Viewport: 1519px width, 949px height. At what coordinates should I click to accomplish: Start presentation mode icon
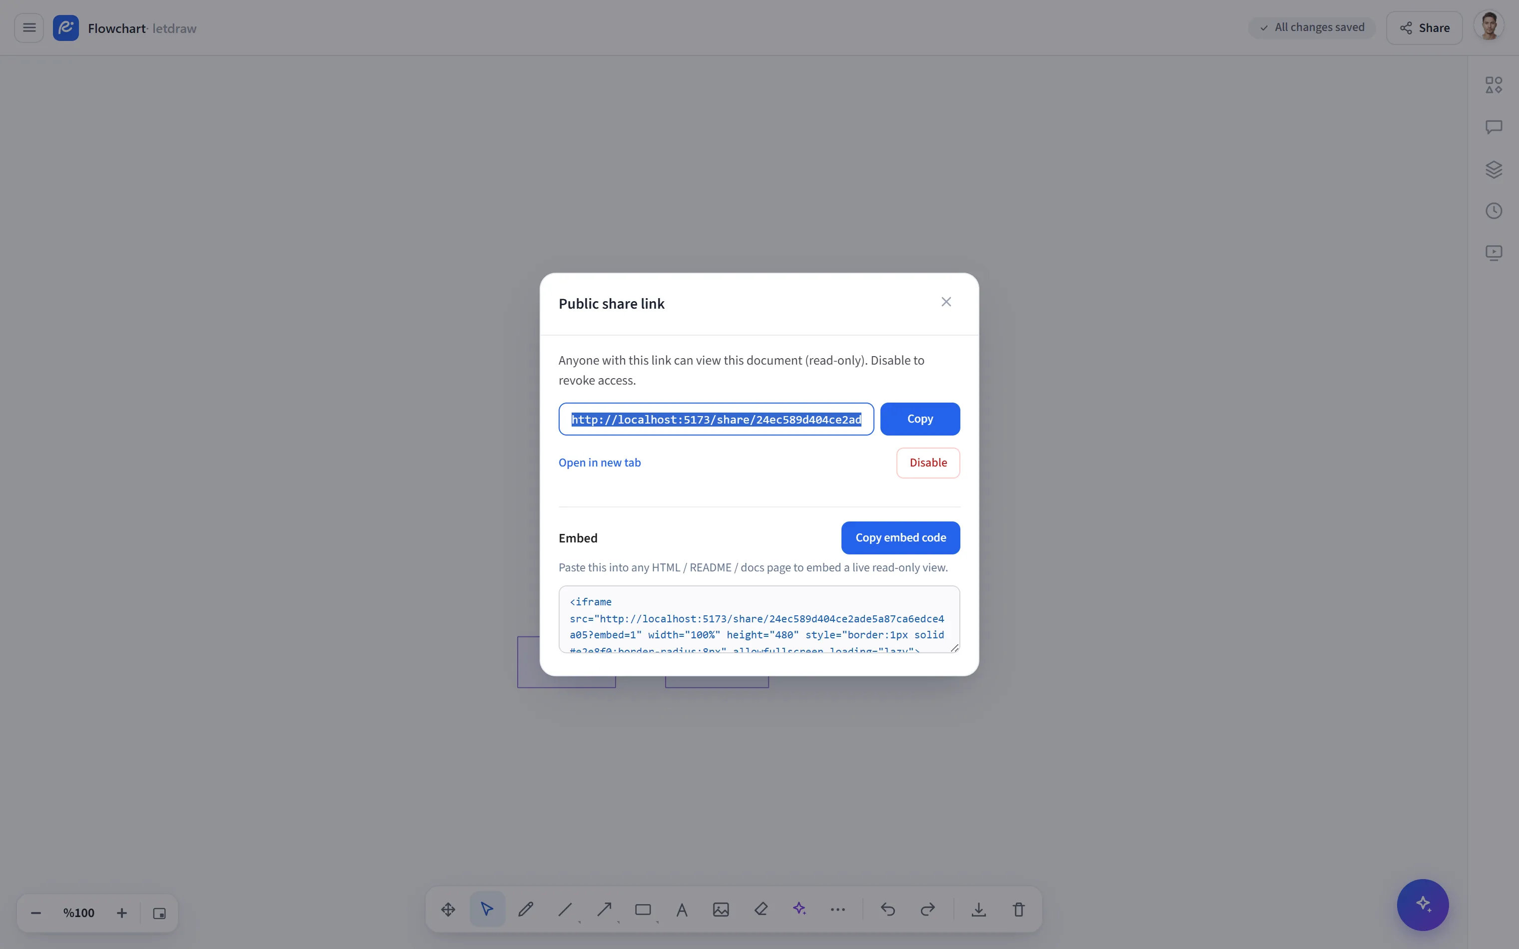[x=1493, y=252]
